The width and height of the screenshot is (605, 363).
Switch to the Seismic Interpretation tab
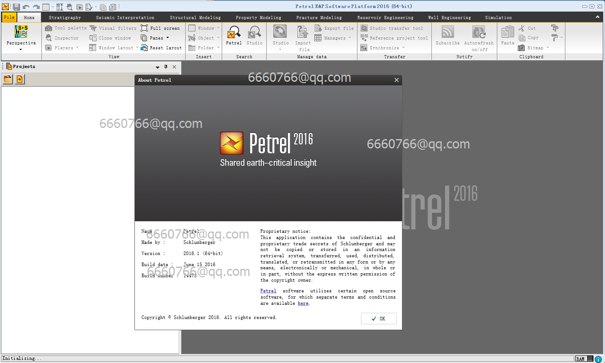pyautogui.click(x=125, y=18)
